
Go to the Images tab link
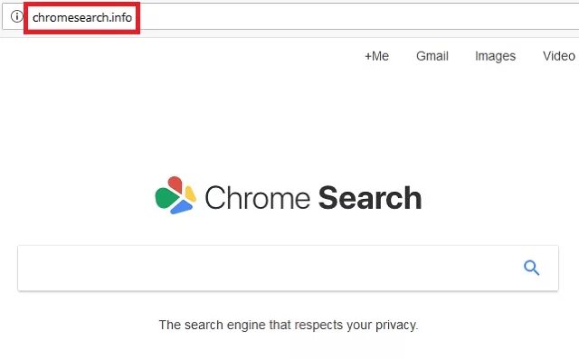tap(495, 56)
